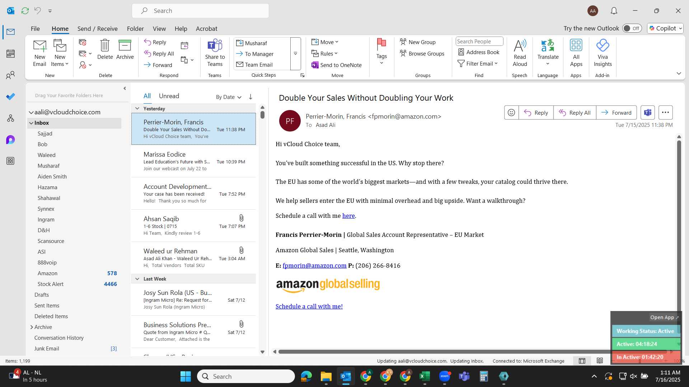Toggle the Try the new Outlook switch
This screenshot has width=689, height=387.
click(632, 28)
